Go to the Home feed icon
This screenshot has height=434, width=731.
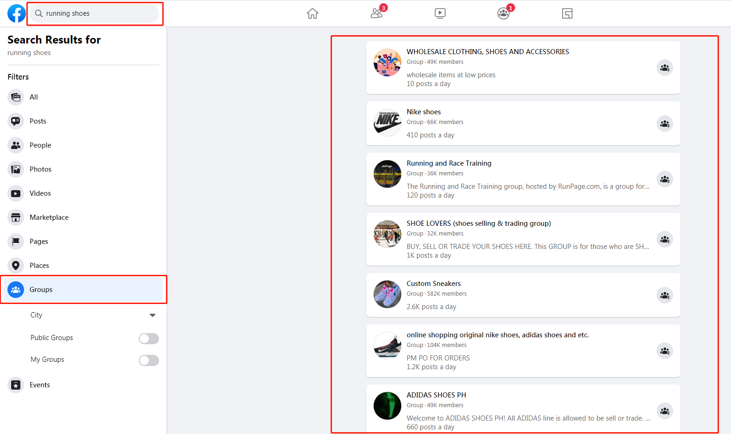(313, 13)
